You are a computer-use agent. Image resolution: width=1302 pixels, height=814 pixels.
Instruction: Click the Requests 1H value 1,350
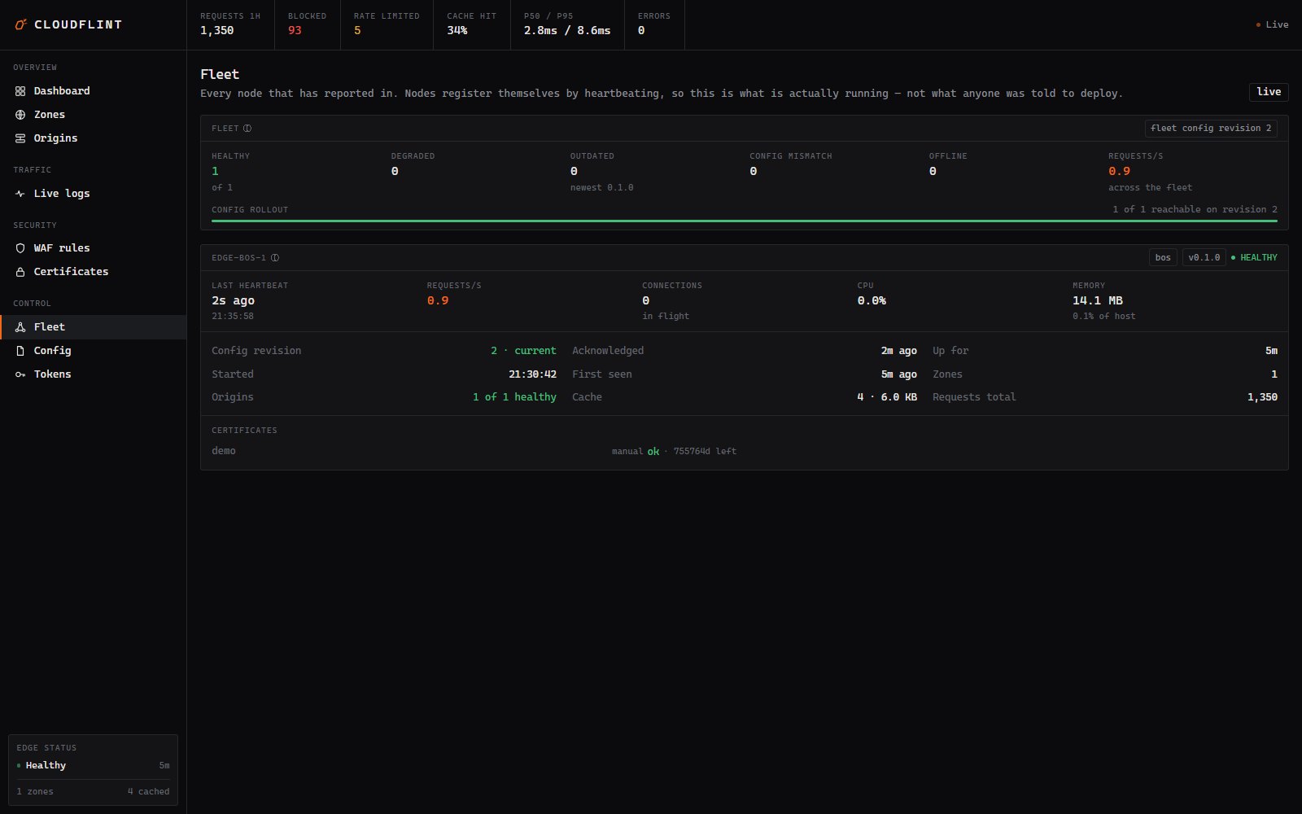pos(217,31)
